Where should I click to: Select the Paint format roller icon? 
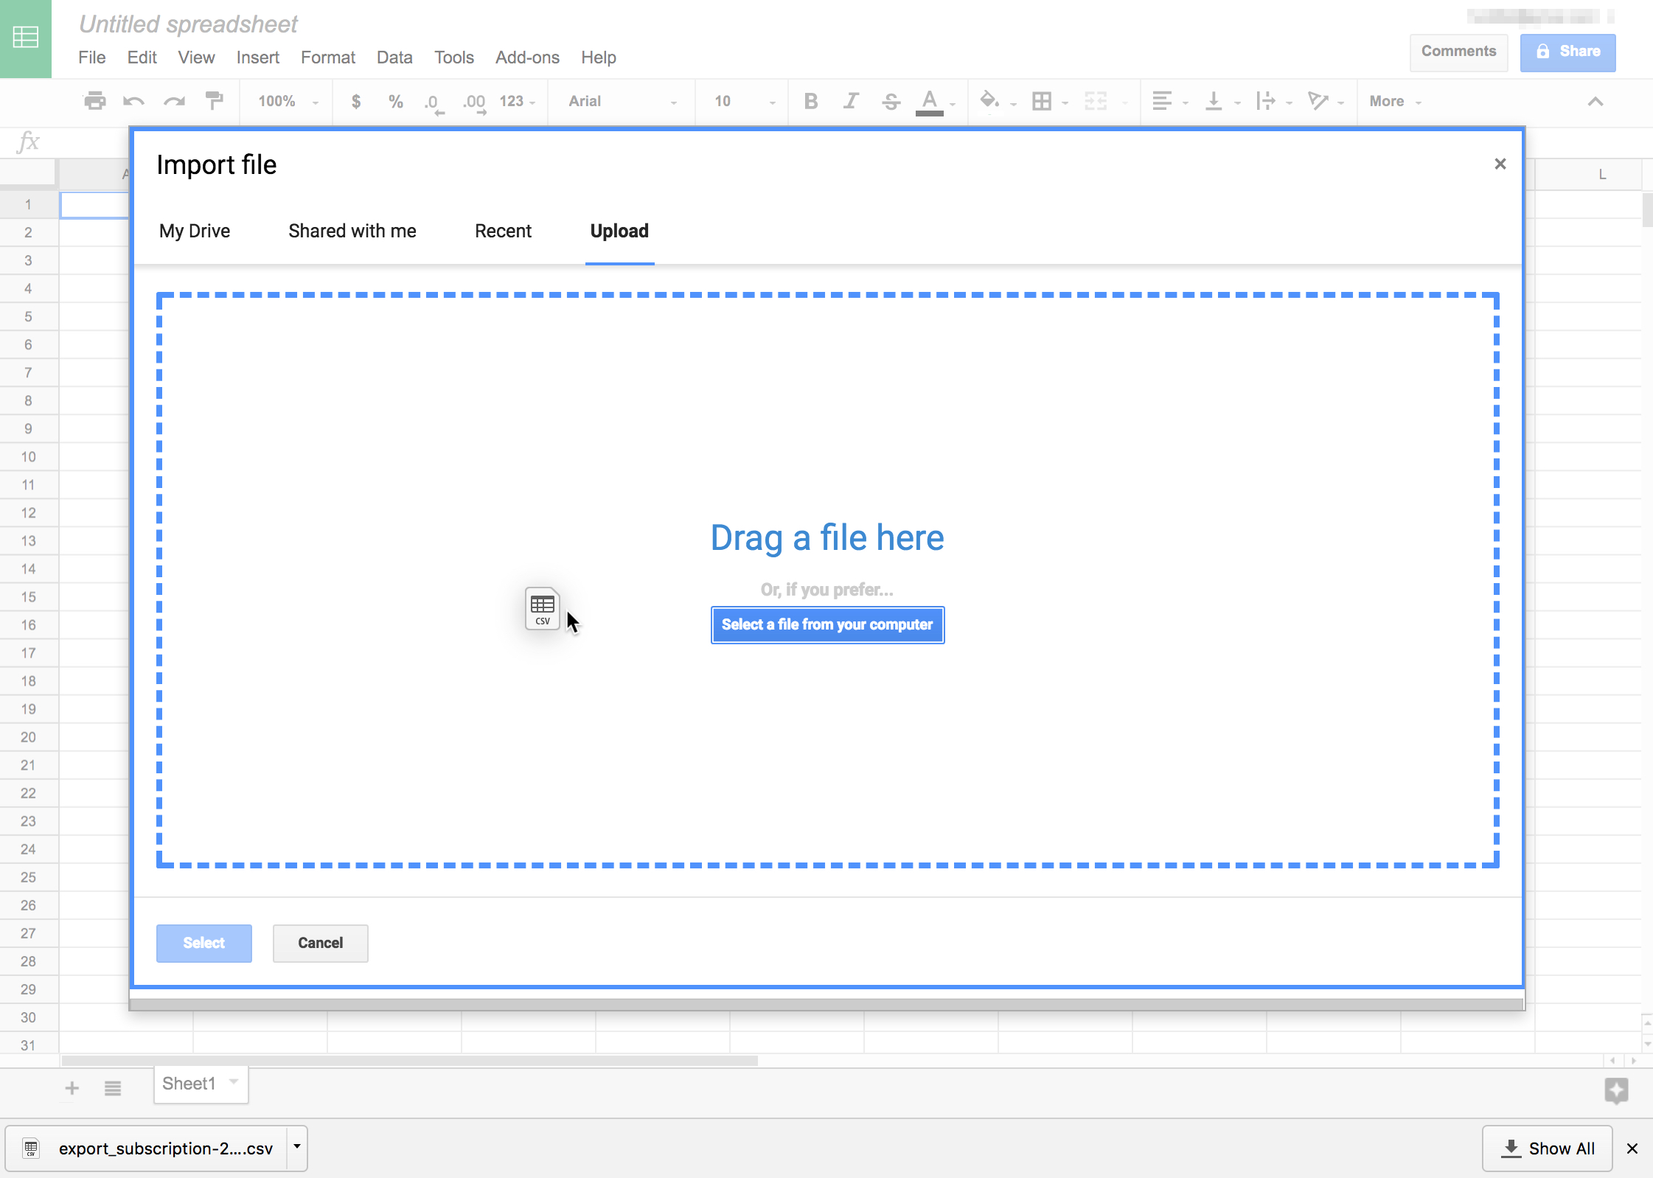click(x=215, y=101)
